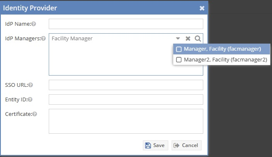Open help icon beside IdP Managers

[43, 38]
